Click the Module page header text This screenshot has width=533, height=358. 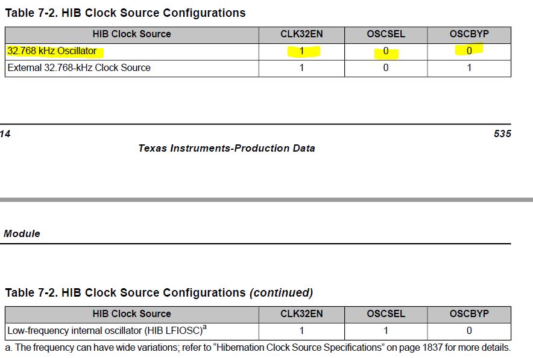22,233
